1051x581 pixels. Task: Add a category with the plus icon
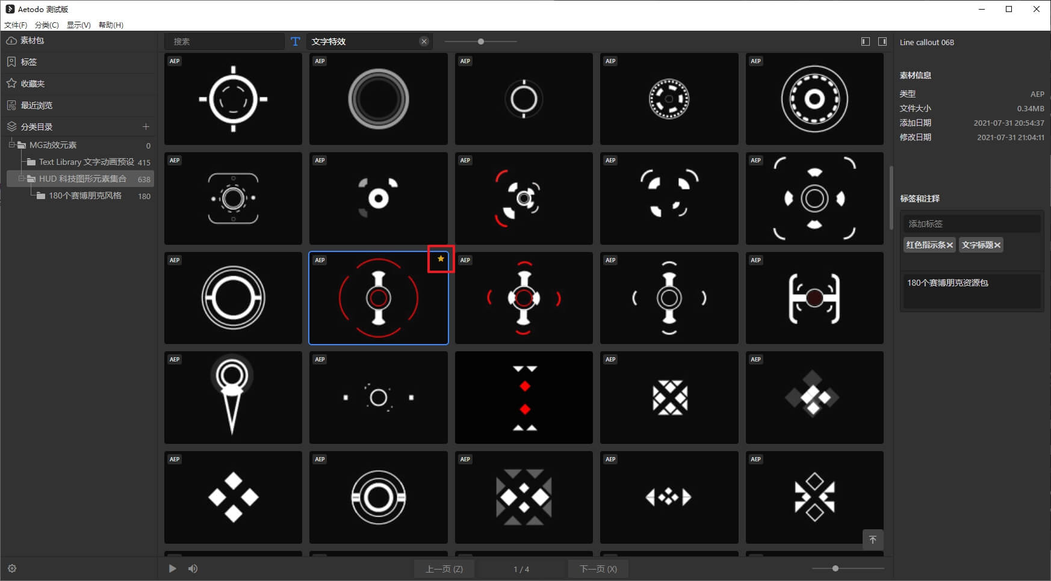[146, 126]
